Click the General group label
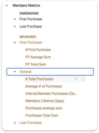 (x=25, y=72)
